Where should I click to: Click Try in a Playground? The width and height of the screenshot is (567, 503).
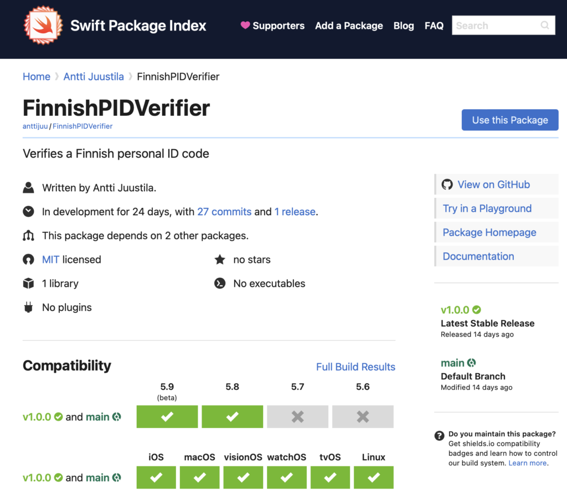[x=487, y=209]
